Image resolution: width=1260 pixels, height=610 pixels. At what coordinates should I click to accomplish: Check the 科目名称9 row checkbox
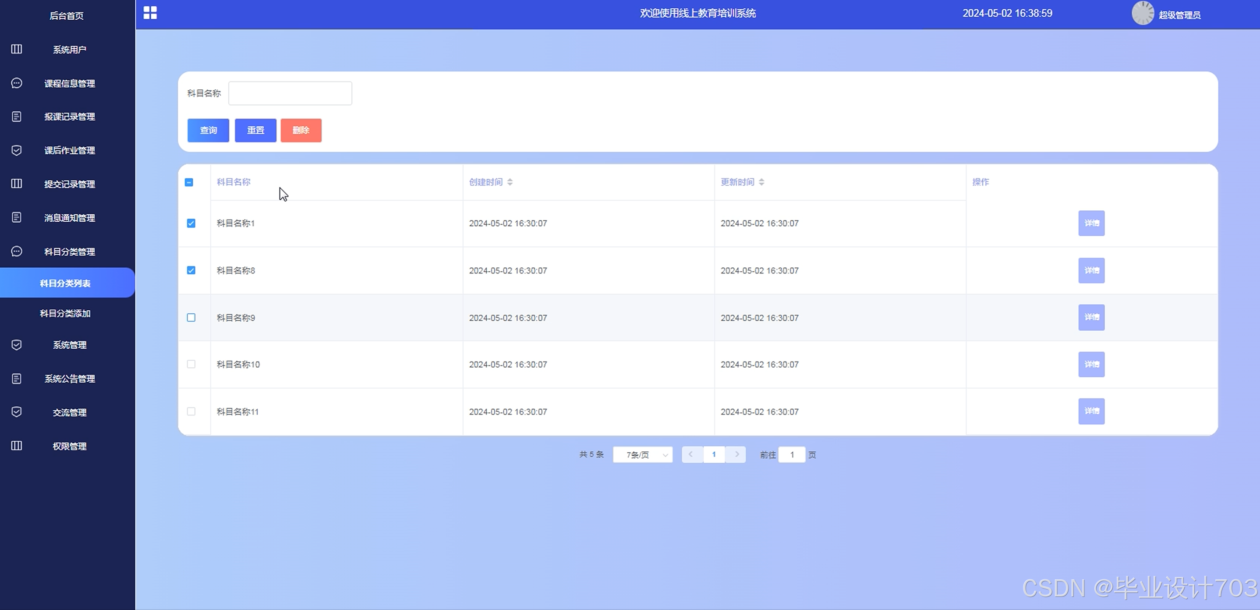tap(191, 317)
